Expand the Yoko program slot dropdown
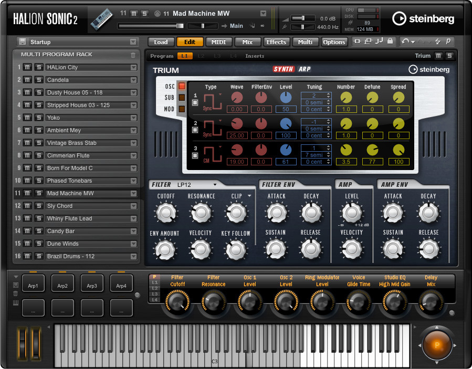Screen dimensions: 472x369 coord(133,118)
